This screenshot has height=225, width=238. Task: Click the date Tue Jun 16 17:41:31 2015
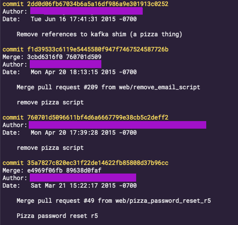[x=73, y=19]
